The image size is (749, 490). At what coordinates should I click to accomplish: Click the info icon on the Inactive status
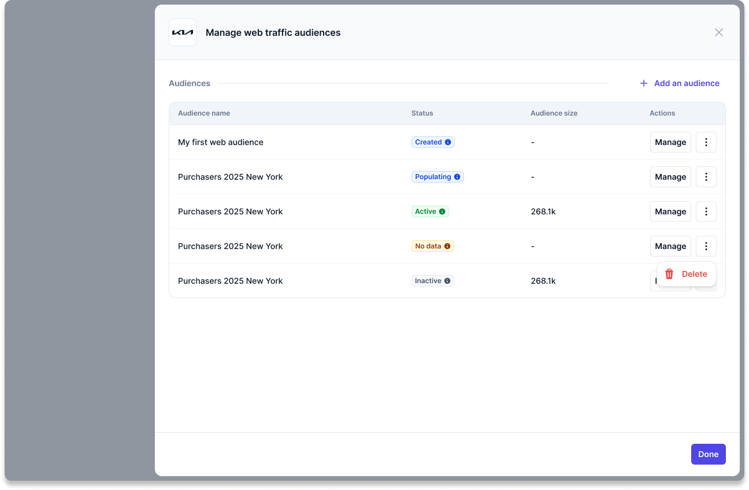(447, 281)
